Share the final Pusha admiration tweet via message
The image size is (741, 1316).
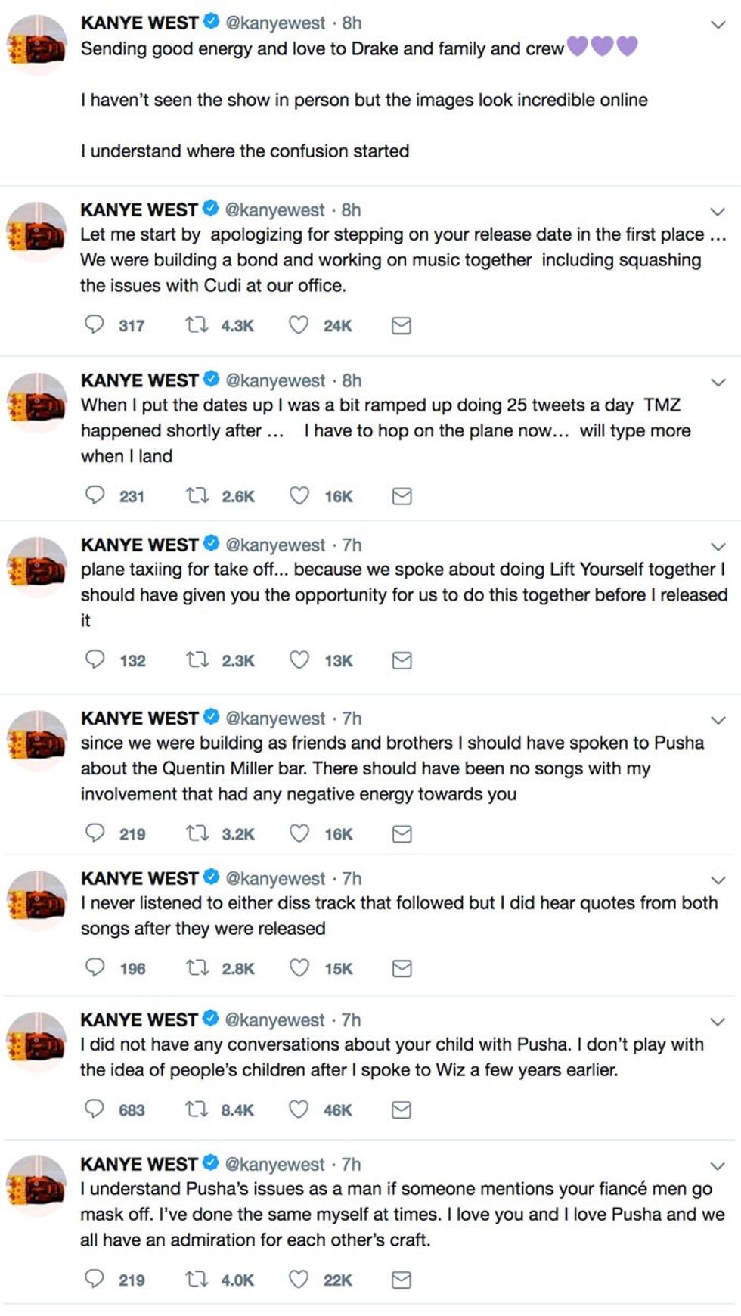pyautogui.click(x=402, y=1280)
